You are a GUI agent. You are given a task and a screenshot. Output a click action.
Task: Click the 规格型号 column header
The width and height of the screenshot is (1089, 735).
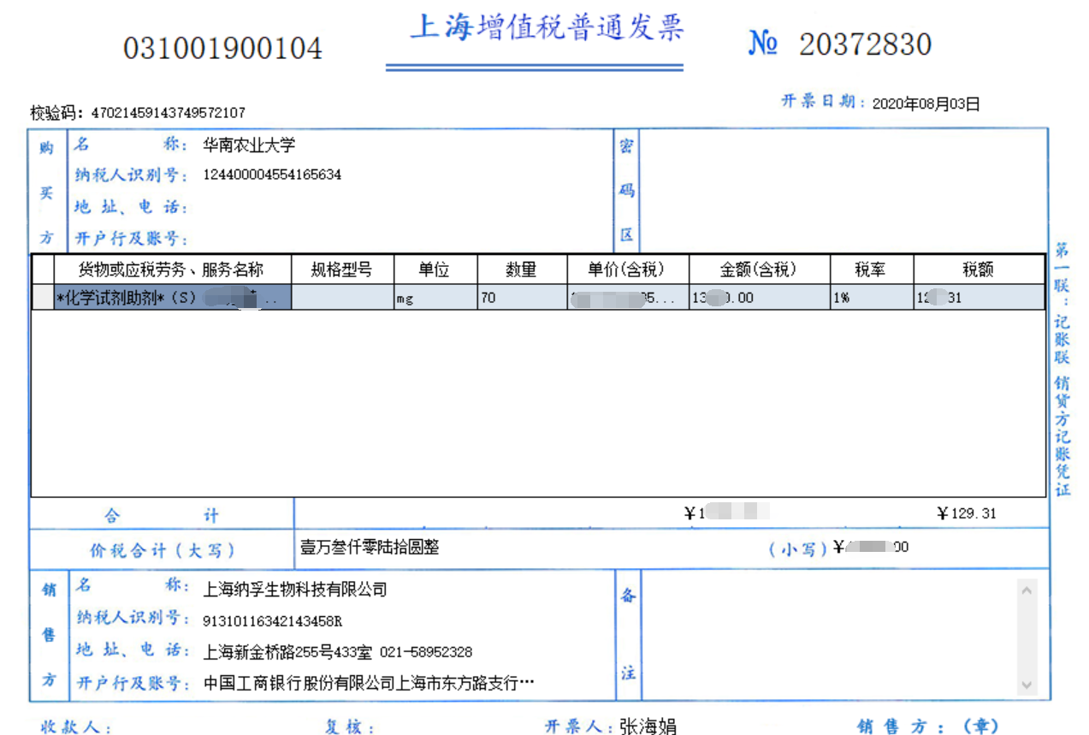[342, 270]
